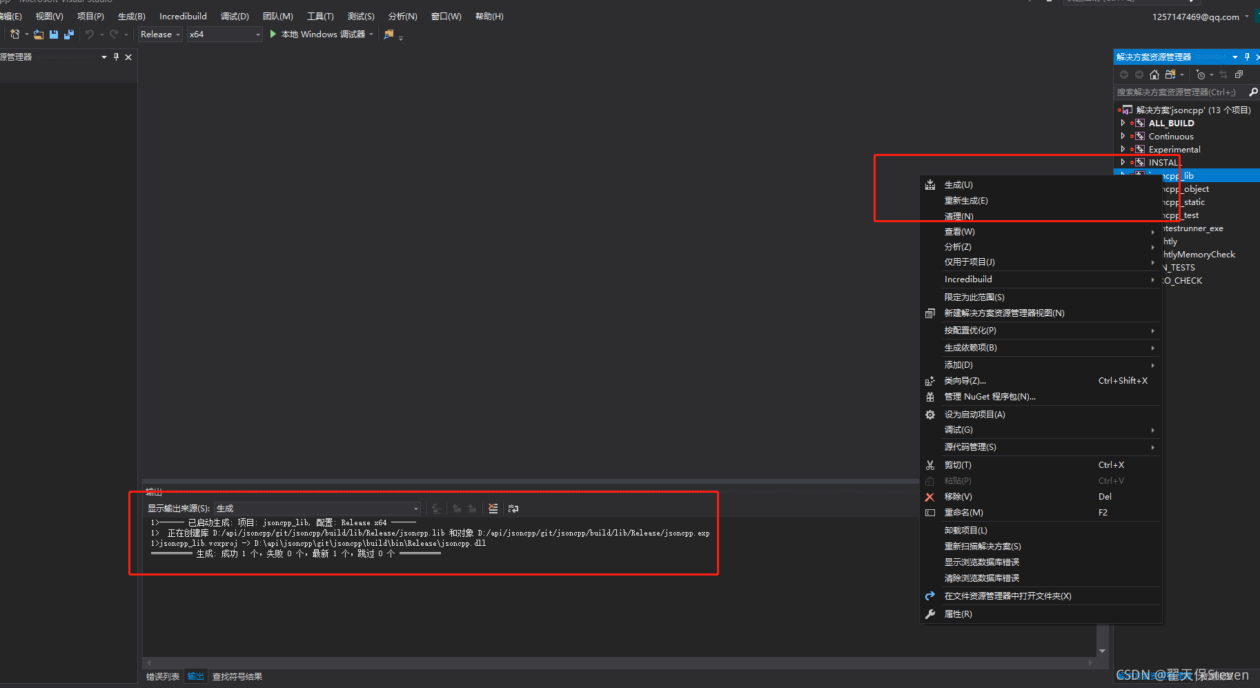Click account 1257147469@qq.com at top right
Viewport: 1260px width, 688px height.
pyautogui.click(x=1196, y=17)
